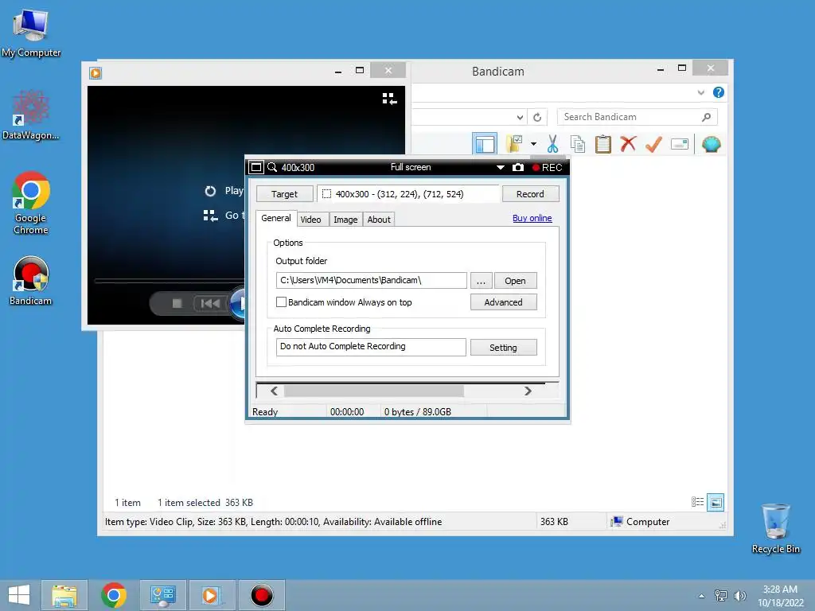Click the rectangle capture mode icon in Bandicam
815x611 pixels.
[255, 167]
